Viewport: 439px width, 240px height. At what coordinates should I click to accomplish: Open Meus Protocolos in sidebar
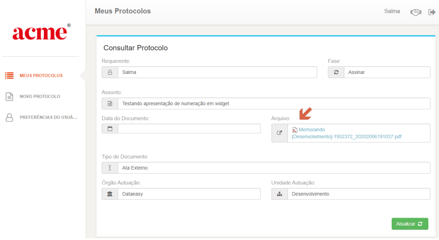[x=41, y=76]
